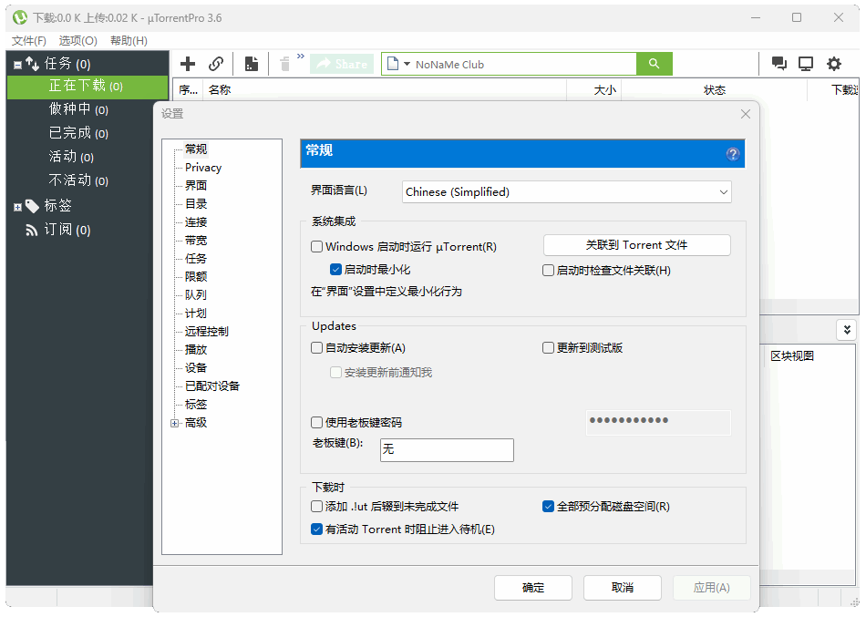This screenshot has width=866, height=617.
Task: Open the chat speech-bubble icon
Action: [778, 63]
